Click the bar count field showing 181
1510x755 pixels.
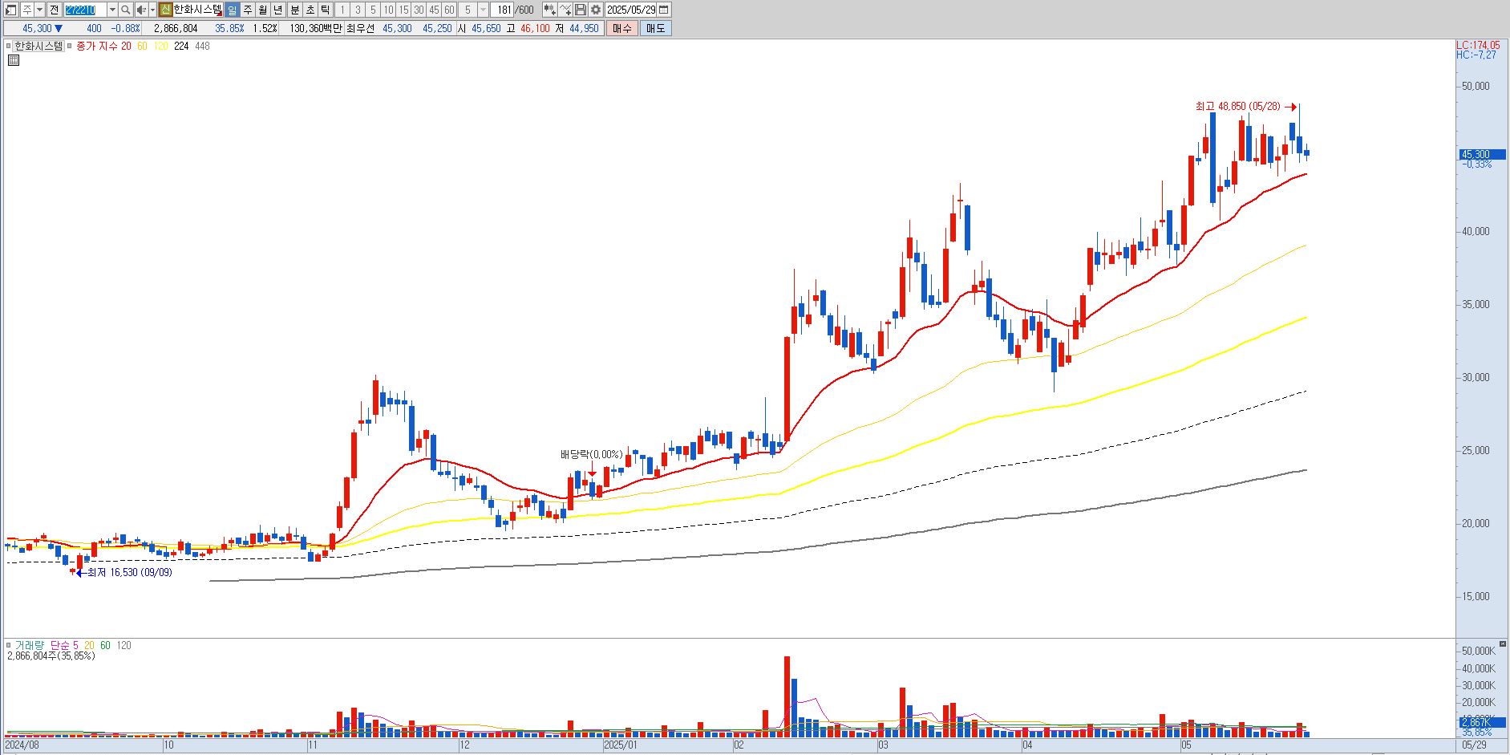point(502,10)
